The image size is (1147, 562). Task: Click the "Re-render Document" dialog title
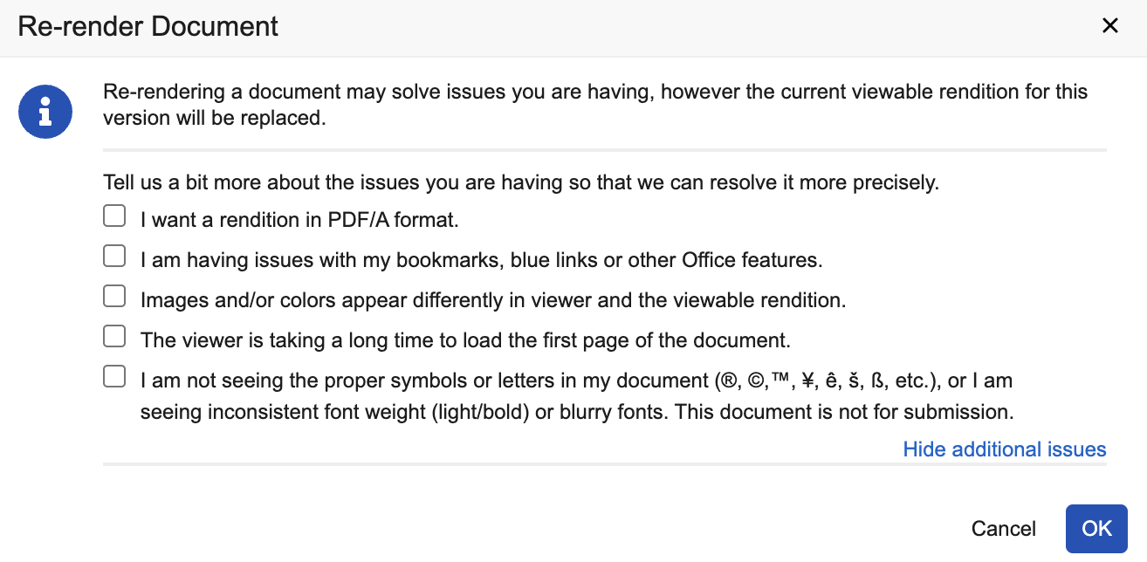click(x=148, y=26)
